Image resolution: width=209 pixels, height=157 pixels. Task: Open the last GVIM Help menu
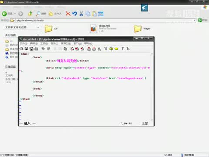(x=88, y=44)
